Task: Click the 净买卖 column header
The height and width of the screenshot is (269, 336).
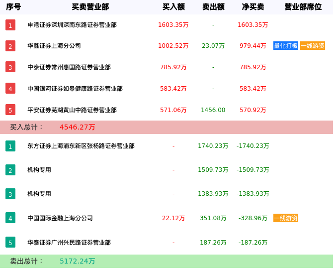Action: click(253, 7)
